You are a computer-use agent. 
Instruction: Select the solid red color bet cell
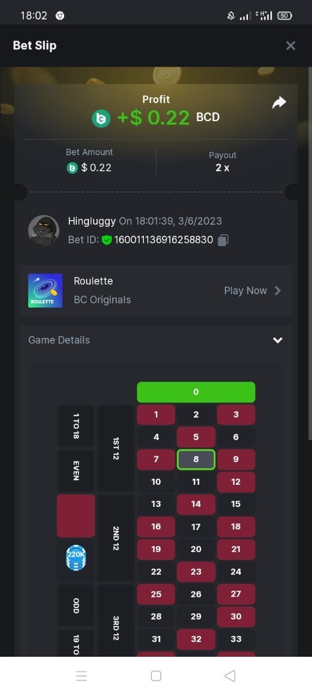(76, 515)
